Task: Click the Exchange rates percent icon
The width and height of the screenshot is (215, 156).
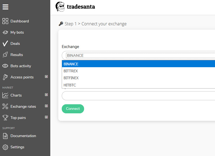Action: pyautogui.click(x=5, y=106)
